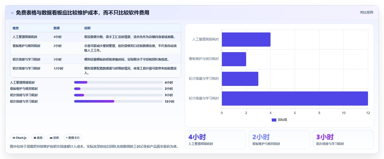
Task: Click the lightning icon beside the page title
Action: [x=12, y=13]
